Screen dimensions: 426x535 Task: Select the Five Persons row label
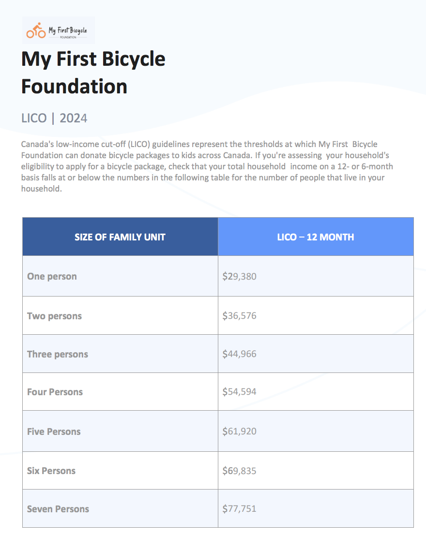point(54,431)
